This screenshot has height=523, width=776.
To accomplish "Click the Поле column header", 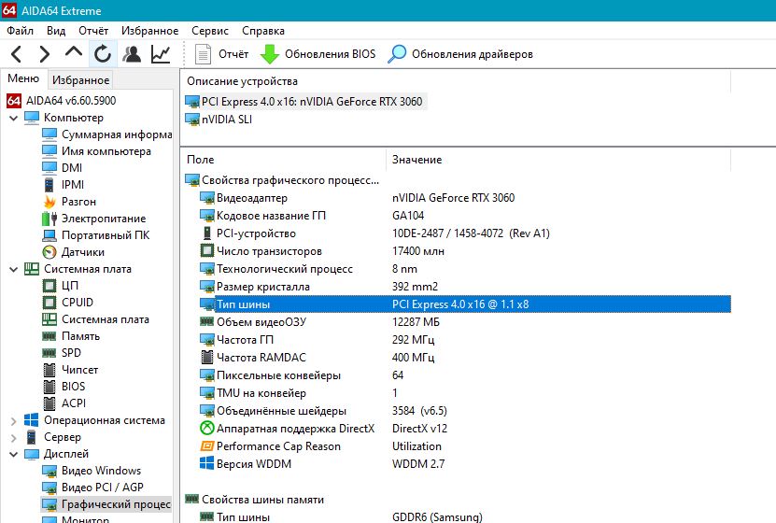I will coord(201,160).
